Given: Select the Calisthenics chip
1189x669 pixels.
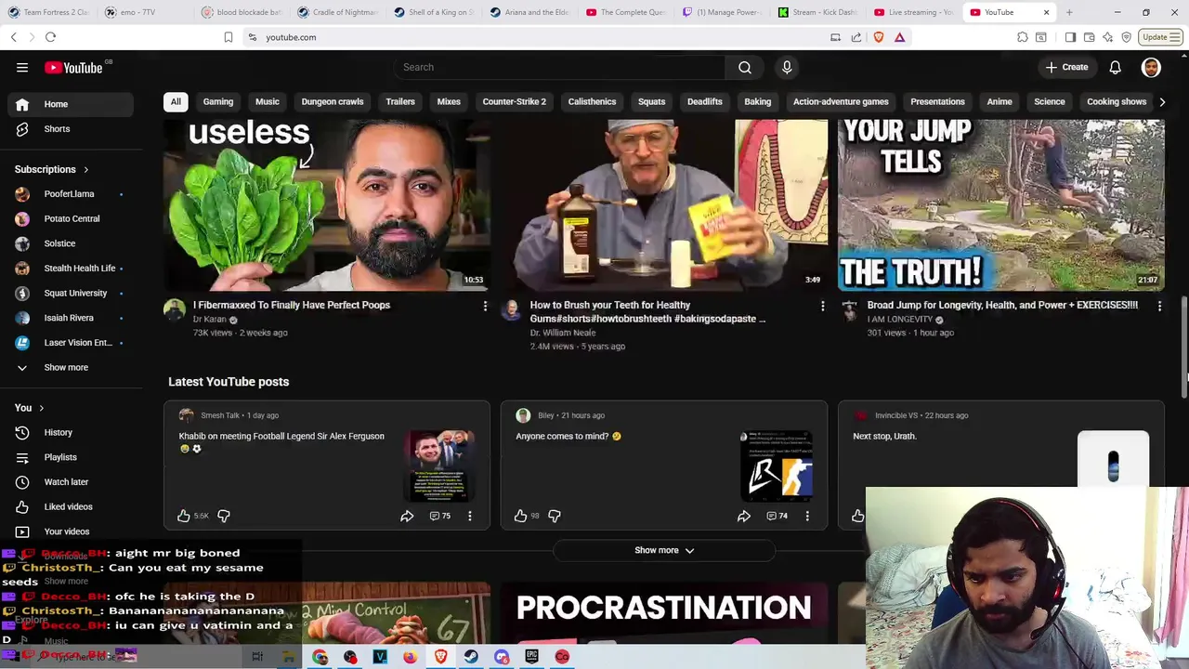Looking at the screenshot, I should click(592, 101).
